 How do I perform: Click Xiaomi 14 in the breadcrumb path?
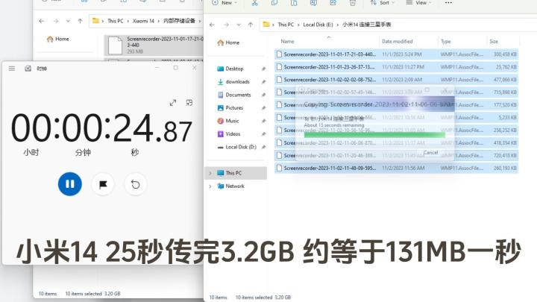tap(143, 21)
